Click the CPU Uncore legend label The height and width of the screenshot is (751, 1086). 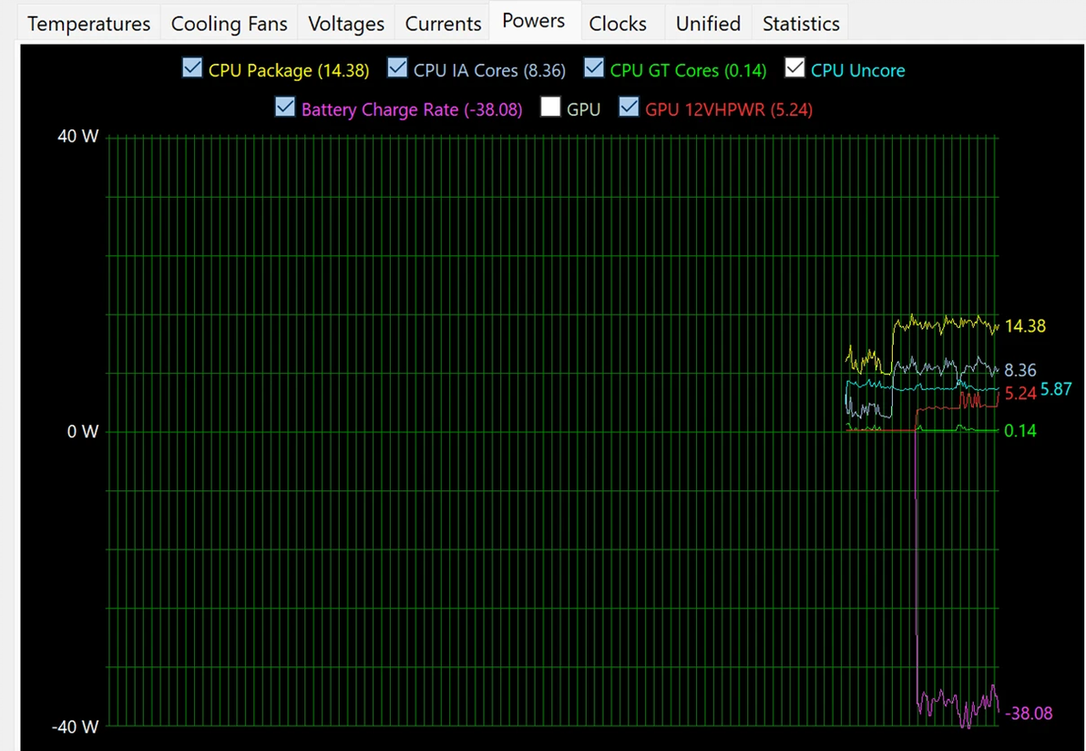coord(858,71)
